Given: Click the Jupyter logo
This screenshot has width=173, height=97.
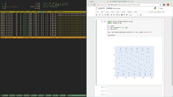Looking at the screenshot, I should 100,8.
